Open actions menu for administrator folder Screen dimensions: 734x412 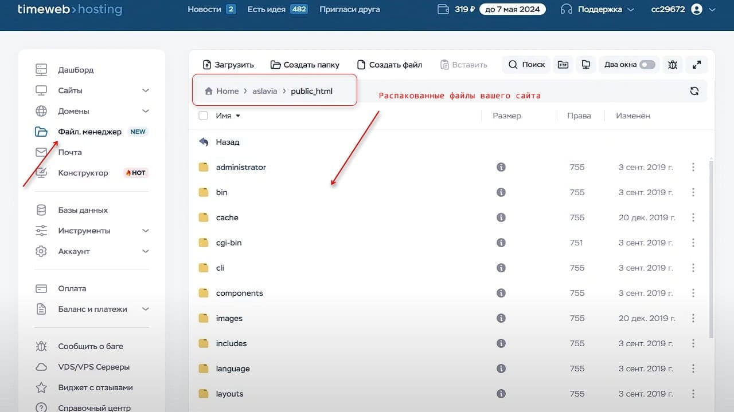(693, 167)
